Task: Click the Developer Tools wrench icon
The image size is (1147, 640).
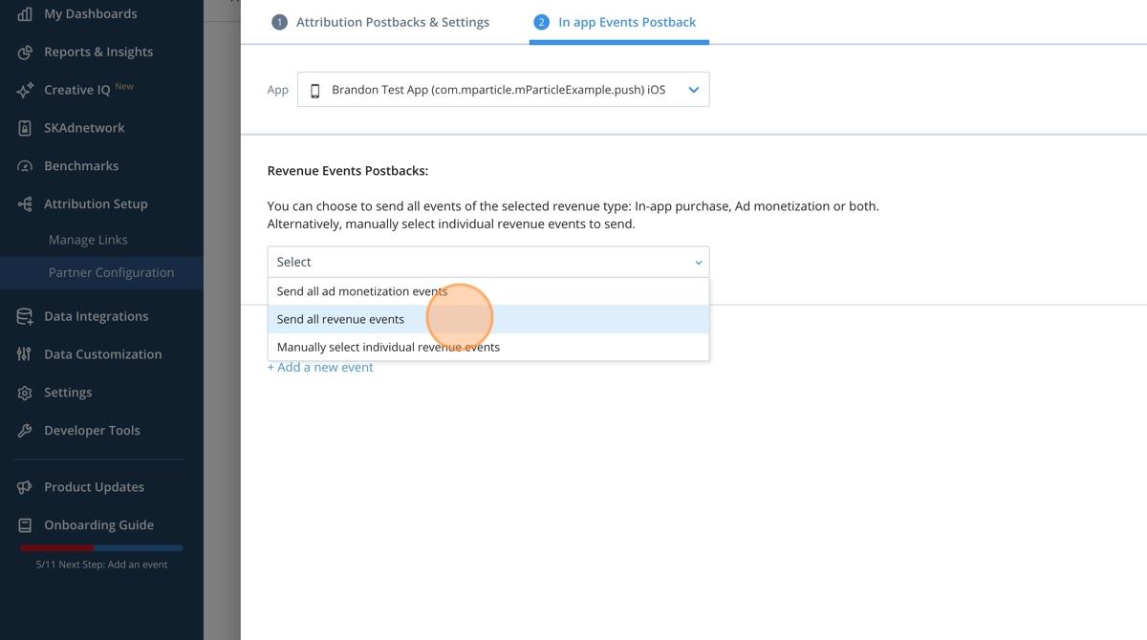Action: click(x=25, y=430)
